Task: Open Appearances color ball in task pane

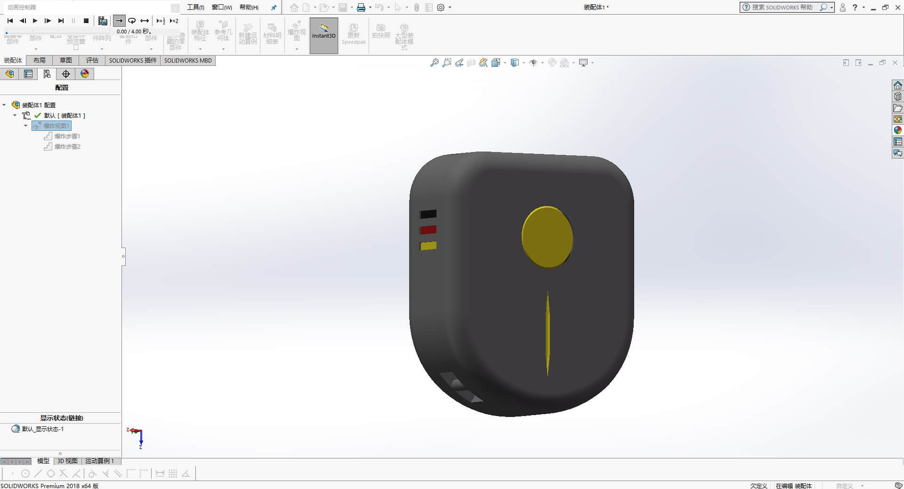Action: click(x=898, y=130)
